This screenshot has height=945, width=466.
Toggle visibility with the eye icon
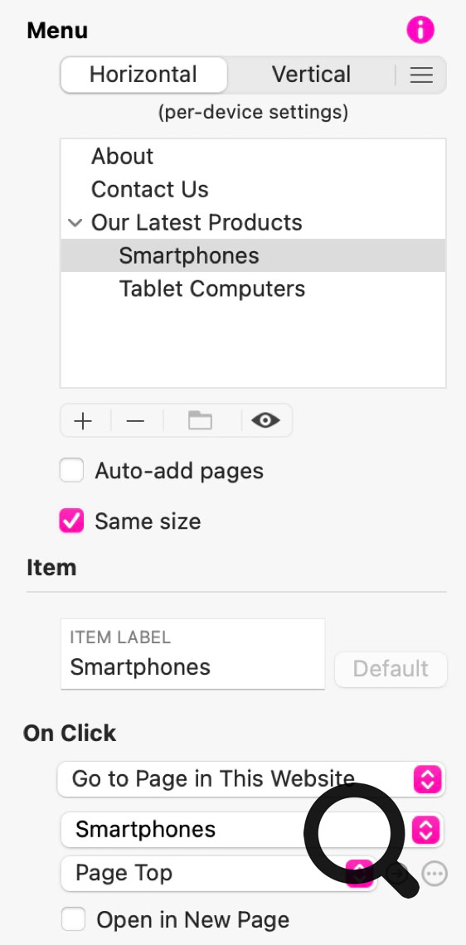(266, 420)
